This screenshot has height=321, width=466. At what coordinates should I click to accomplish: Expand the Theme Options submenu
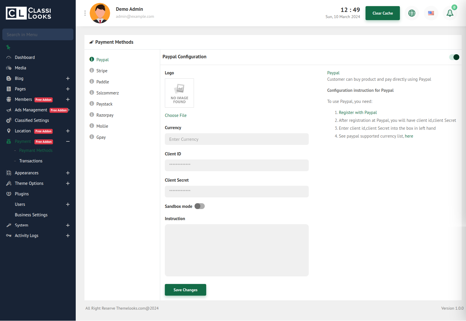[68, 183]
